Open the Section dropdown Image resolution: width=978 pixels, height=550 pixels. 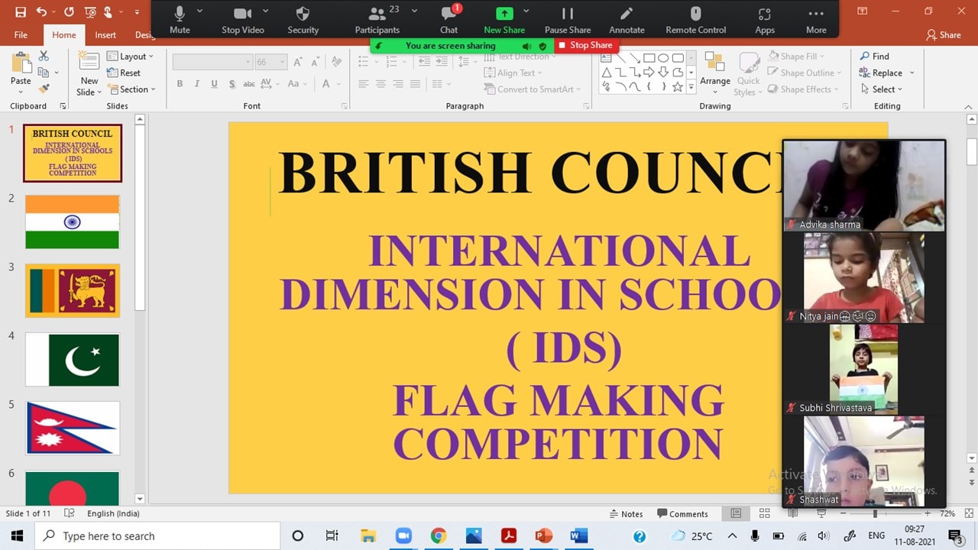(x=131, y=89)
